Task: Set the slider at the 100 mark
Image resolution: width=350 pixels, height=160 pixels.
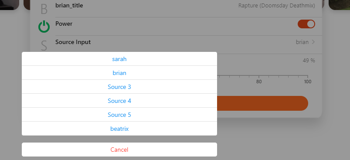Action: pos(308,76)
